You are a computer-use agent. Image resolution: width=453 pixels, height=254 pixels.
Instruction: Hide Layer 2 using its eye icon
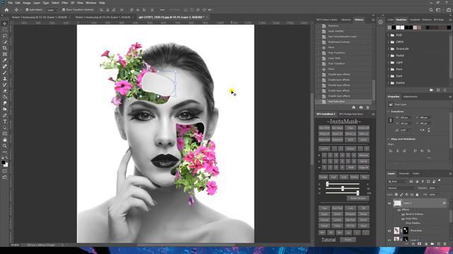point(389,203)
